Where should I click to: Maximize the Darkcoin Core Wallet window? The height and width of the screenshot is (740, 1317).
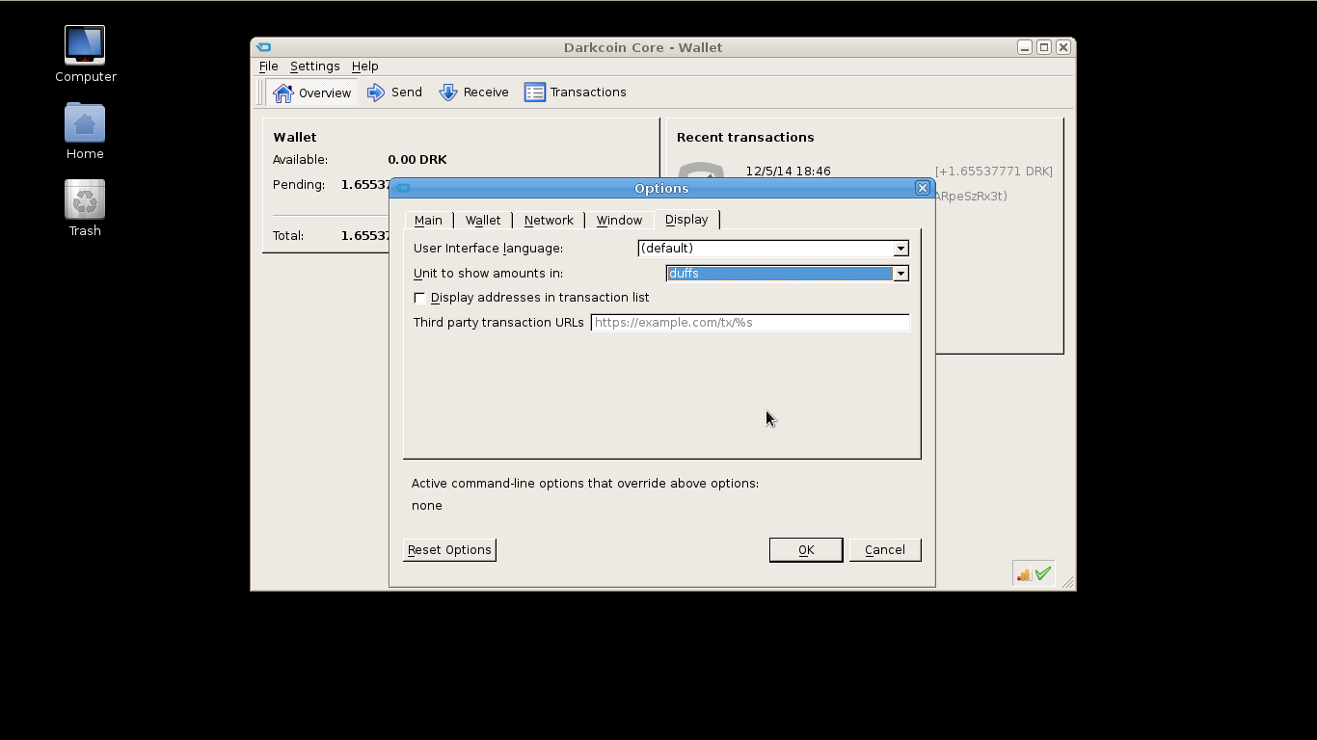(x=1044, y=47)
